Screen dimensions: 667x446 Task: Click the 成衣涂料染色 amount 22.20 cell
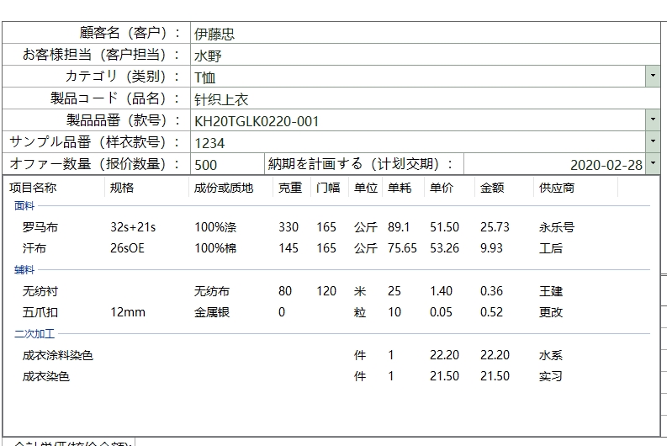tap(495, 355)
